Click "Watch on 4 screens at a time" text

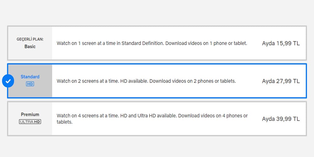[87, 116]
